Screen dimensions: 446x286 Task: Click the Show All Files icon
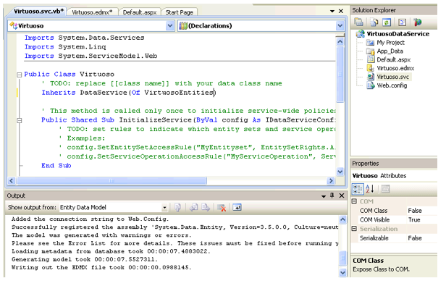(x=374, y=22)
